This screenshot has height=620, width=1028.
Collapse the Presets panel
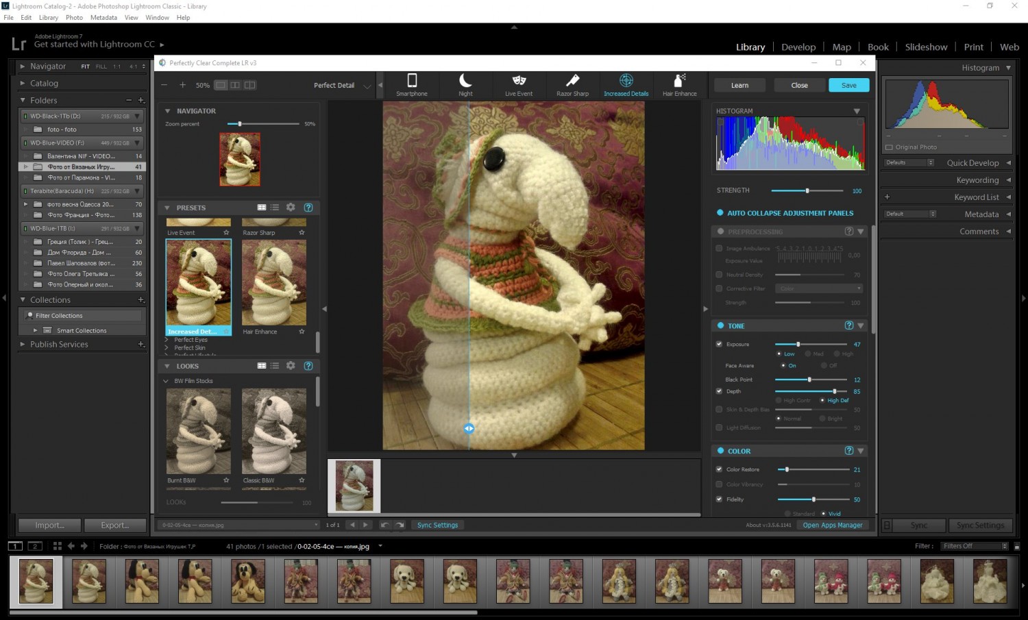click(x=167, y=208)
